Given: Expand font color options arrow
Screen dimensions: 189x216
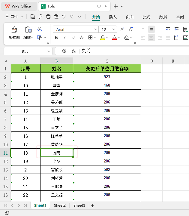Looking at the screenshot, I should coord(119,38).
